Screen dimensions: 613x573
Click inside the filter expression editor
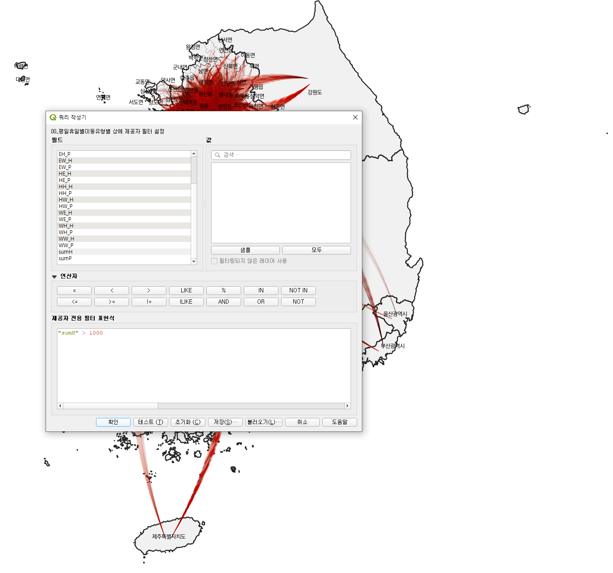click(204, 366)
